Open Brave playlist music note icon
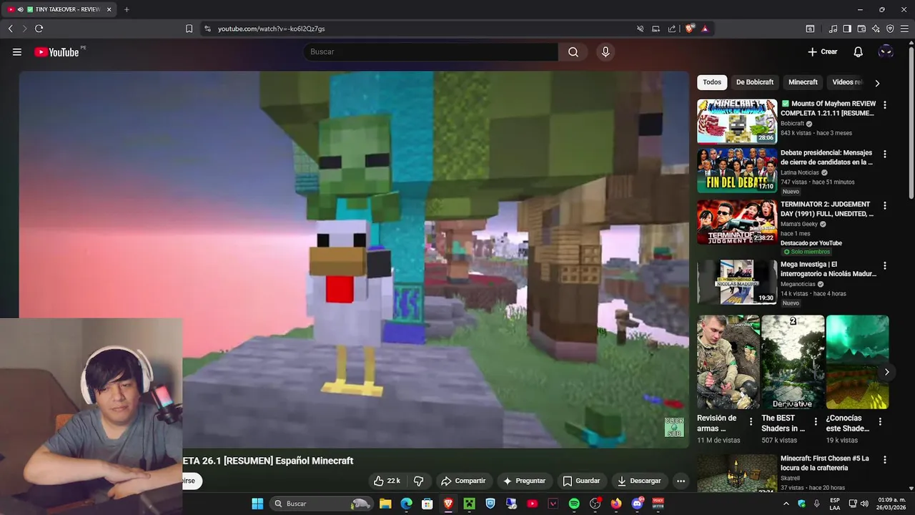The height and width of the screenshot is (515, 915). coord(833,29)
